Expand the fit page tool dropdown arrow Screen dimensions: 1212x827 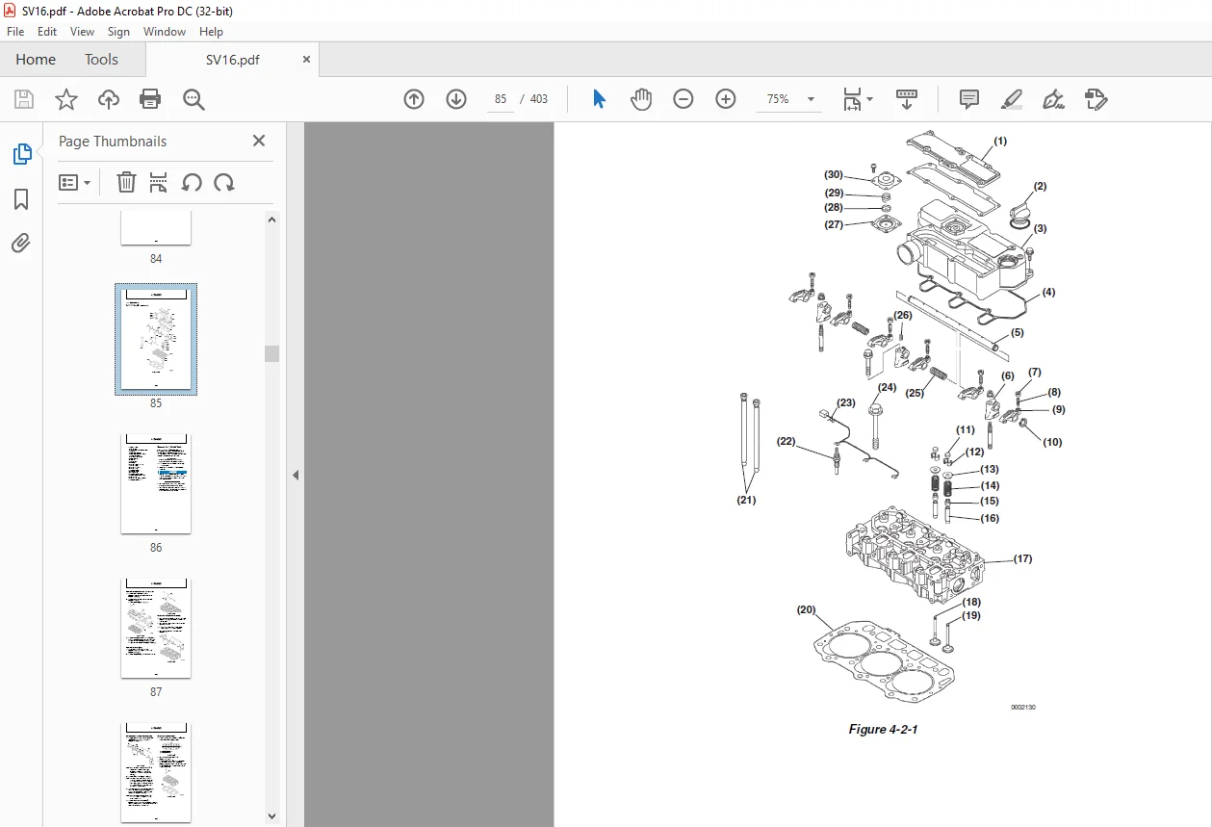coord(869,99)
